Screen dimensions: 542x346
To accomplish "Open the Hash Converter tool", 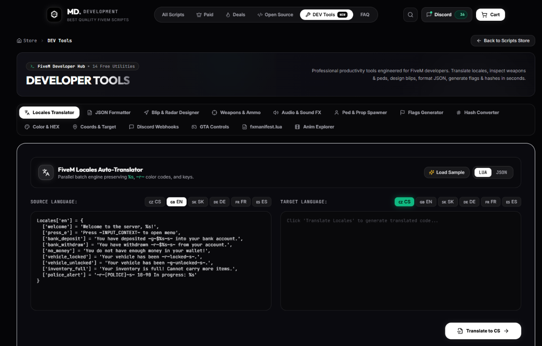I will pyautogui.click(x=477, y=112).
